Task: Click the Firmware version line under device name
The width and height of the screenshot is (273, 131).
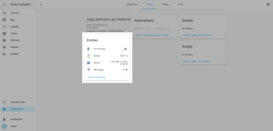Action: [105, 31]
